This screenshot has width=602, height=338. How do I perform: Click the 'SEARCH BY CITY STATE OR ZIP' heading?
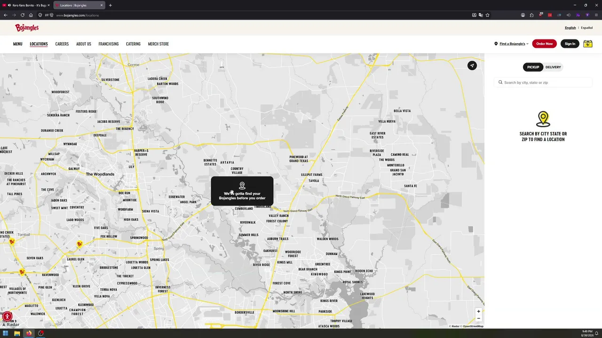pos(543,137)
